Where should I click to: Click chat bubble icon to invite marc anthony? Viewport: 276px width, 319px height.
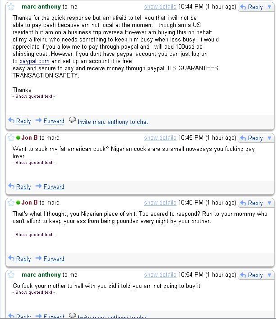tap(72, 120)
